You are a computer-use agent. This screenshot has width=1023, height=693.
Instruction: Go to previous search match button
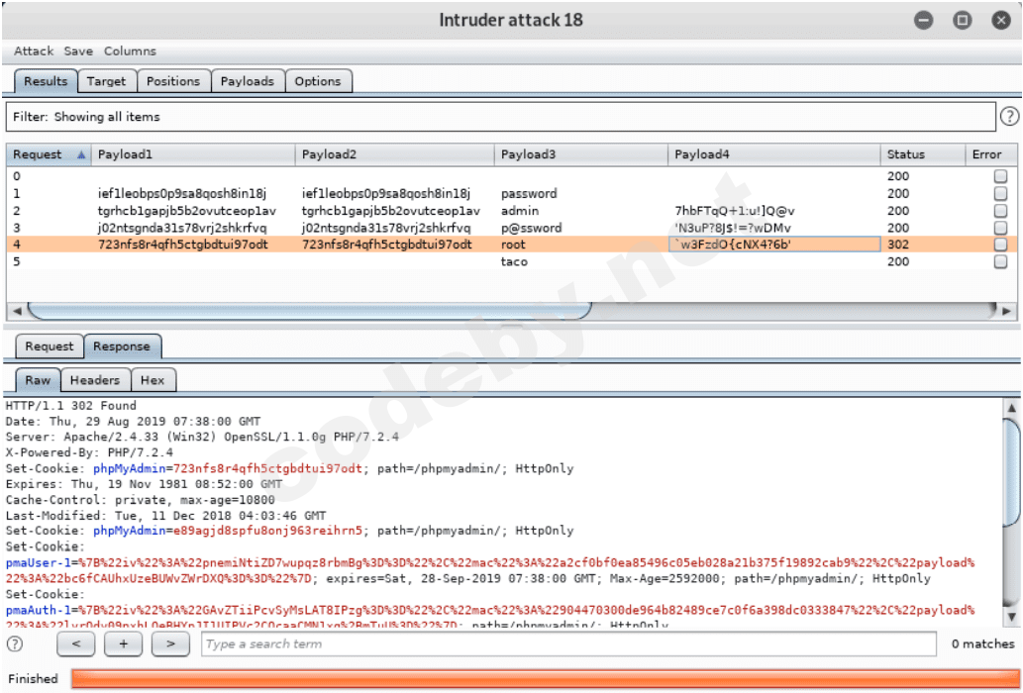pos(75,644)
